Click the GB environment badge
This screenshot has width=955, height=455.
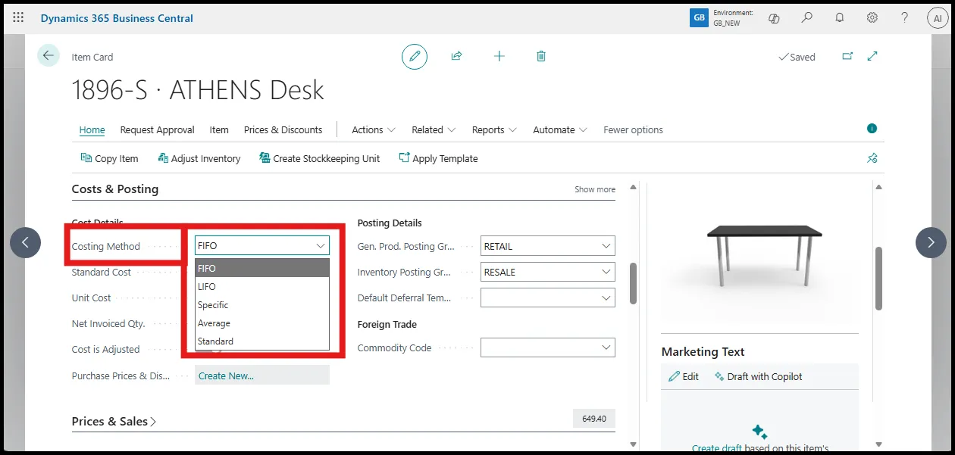699,18
